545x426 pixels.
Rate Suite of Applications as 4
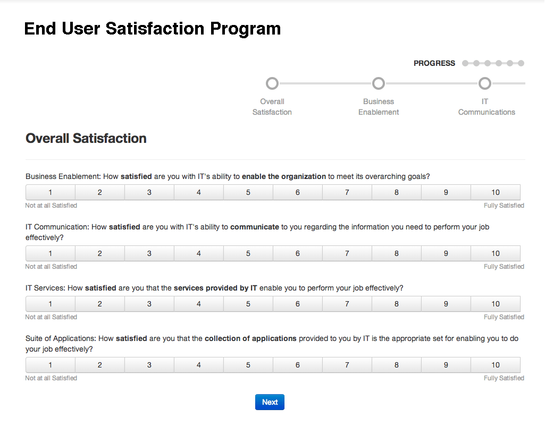pyautogui.click(x=199, y=365)
